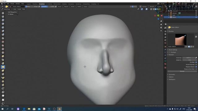
Task: Open the File menu
Action: click(x=5, y=4)
